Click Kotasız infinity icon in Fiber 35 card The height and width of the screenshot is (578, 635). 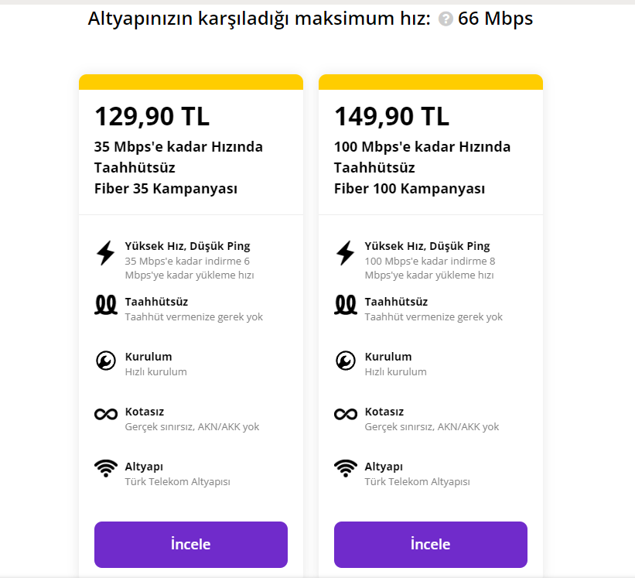[x=106, y=414]
